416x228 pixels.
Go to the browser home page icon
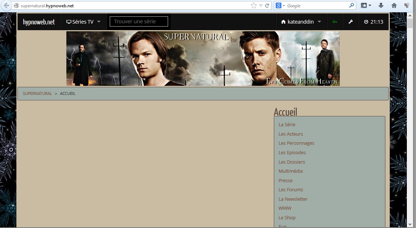pyautogui.click(x=394, y=5)
